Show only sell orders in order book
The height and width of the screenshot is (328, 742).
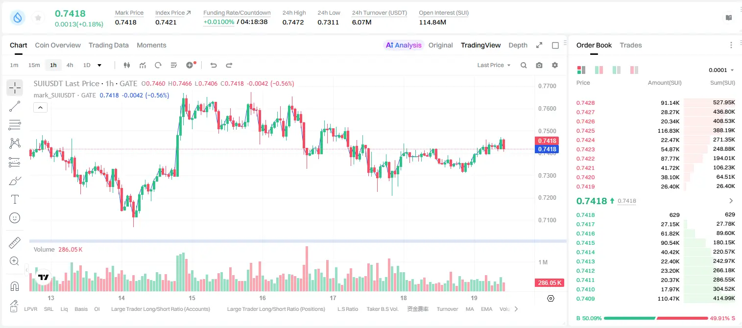pos(634,70)
